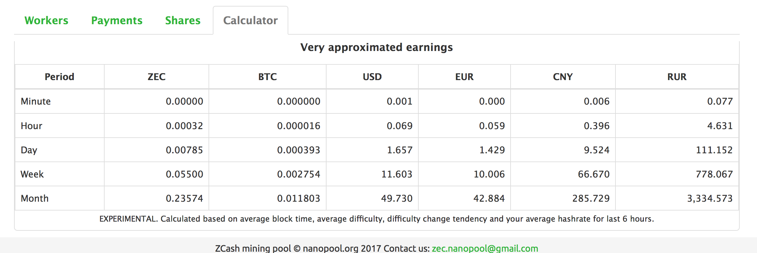757x253 pixels.
Task: Select the Day row label
Action: click(x=29, y=150)
